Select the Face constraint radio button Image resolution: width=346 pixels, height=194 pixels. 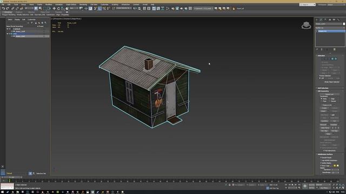(321, 101)
